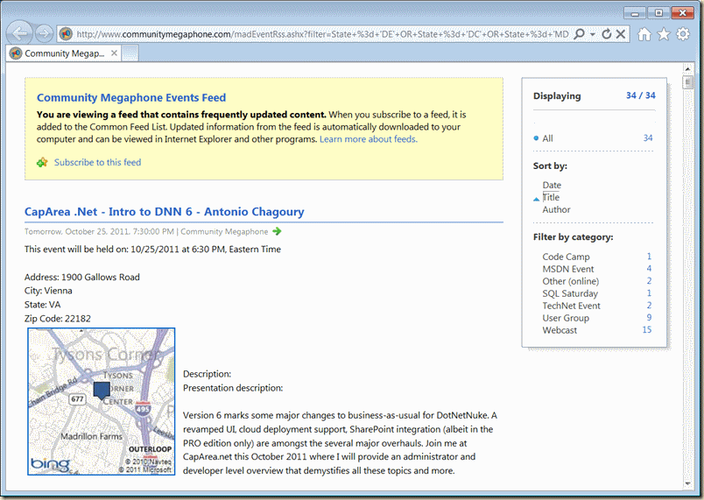Select the Community Megaphone tab
The height and width of the screenshot is (500, 704).
[x=70, y=53]
